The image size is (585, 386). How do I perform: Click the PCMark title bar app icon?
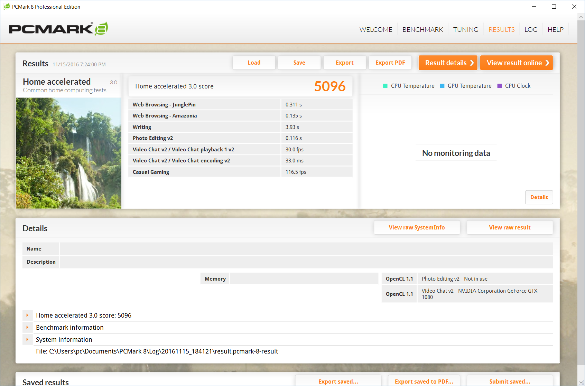[x=7, y=7]
